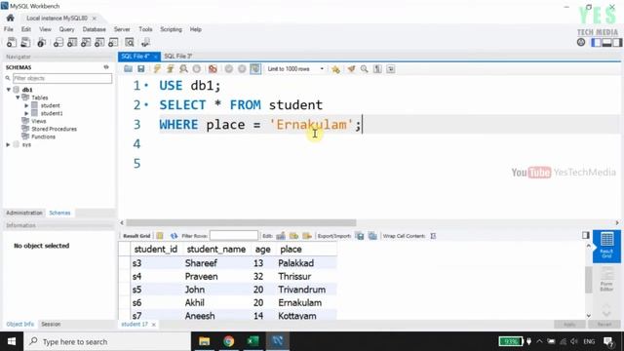The height and width of the screenshot is (351, 624).
Task: Click the Windows Start button
Action: coord(12,341)
